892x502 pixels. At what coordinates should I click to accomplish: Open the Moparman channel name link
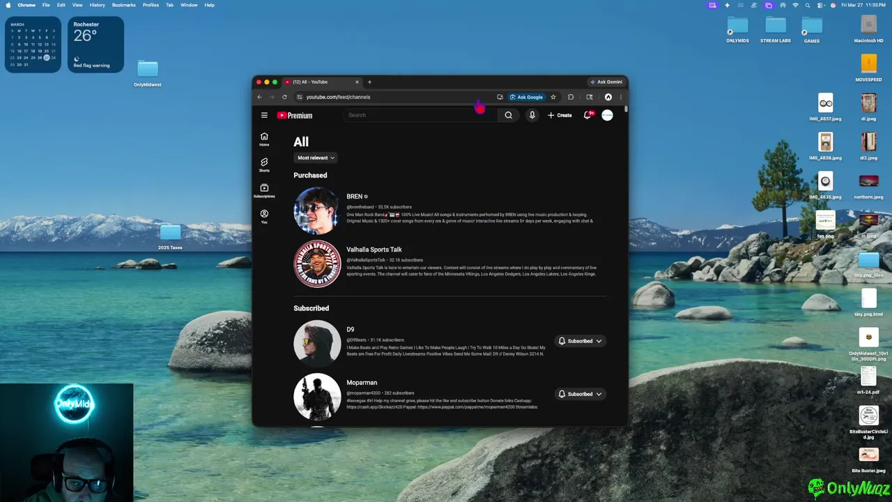point(362,382)
